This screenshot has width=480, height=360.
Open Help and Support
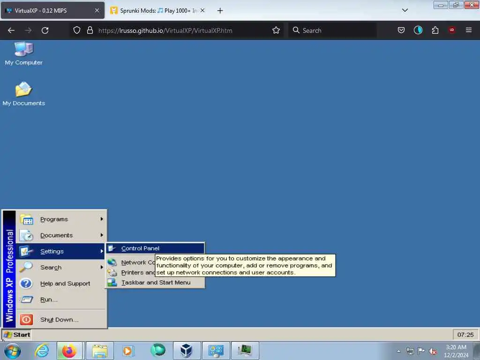tap(61, 284)
